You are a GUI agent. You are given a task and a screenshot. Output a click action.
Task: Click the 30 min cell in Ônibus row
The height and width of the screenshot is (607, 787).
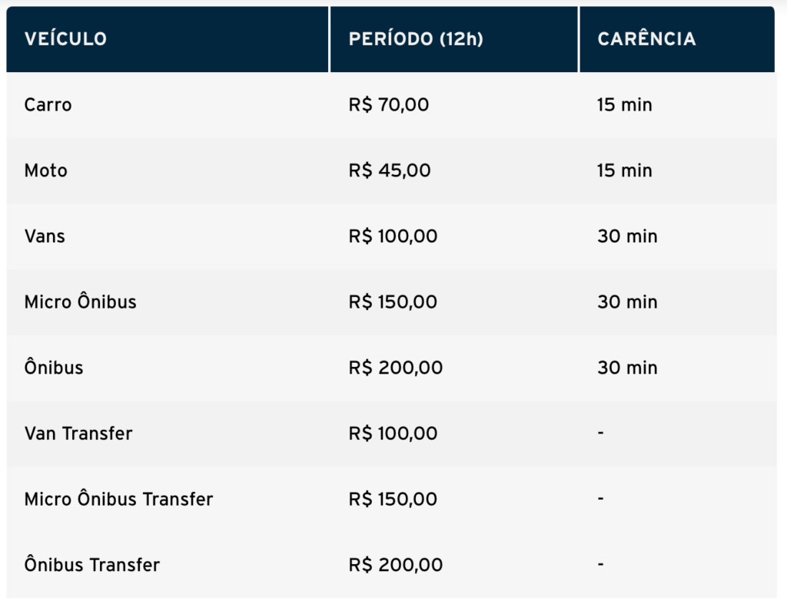(627, 368)
